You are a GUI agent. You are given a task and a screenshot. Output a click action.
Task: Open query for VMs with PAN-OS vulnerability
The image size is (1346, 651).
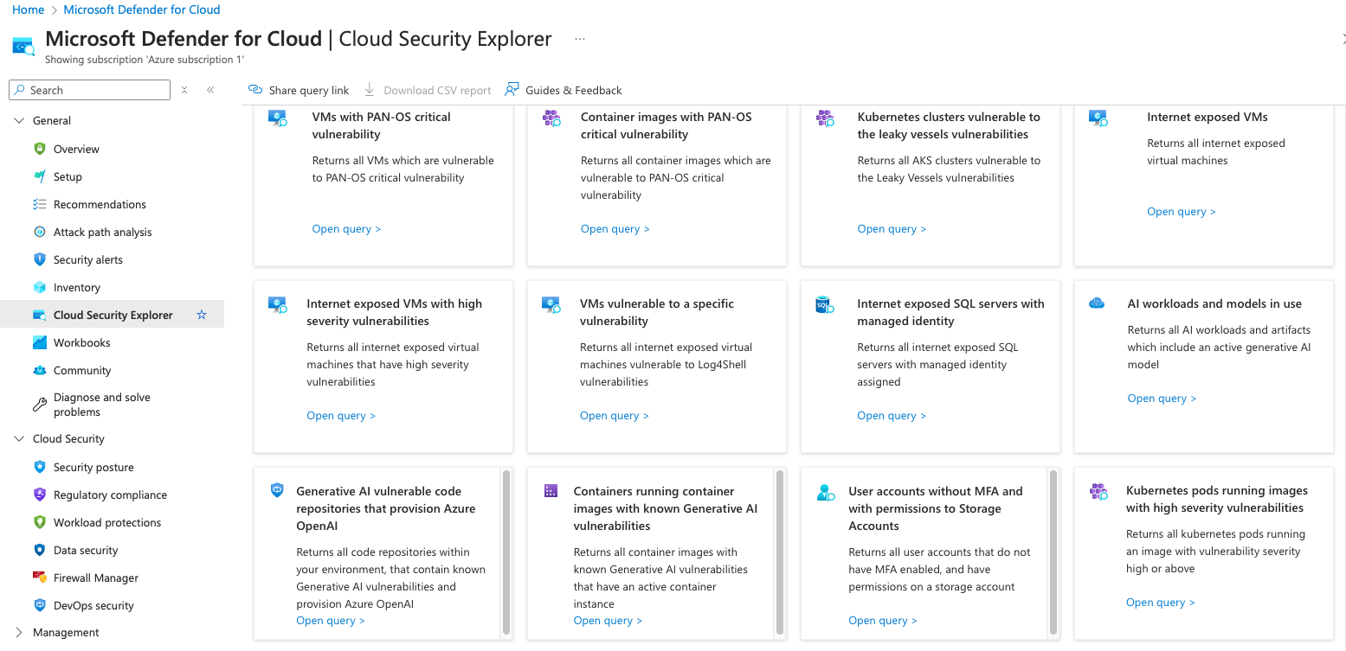click(346, 229)
